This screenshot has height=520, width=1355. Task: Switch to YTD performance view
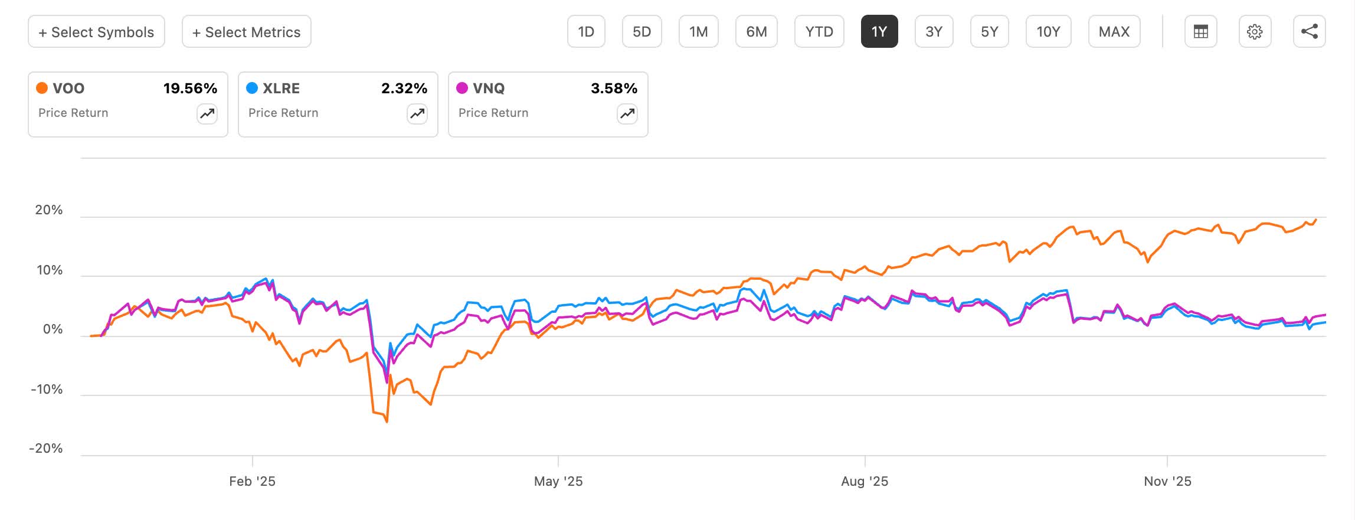819,32
